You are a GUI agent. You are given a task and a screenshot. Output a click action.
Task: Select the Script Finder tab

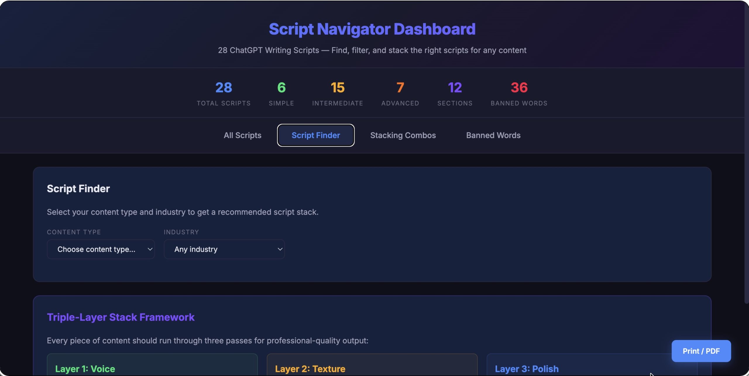click(x=316, y=135)
